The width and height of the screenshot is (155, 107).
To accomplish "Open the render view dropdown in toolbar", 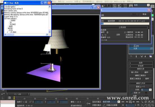I will pos(148,5).
